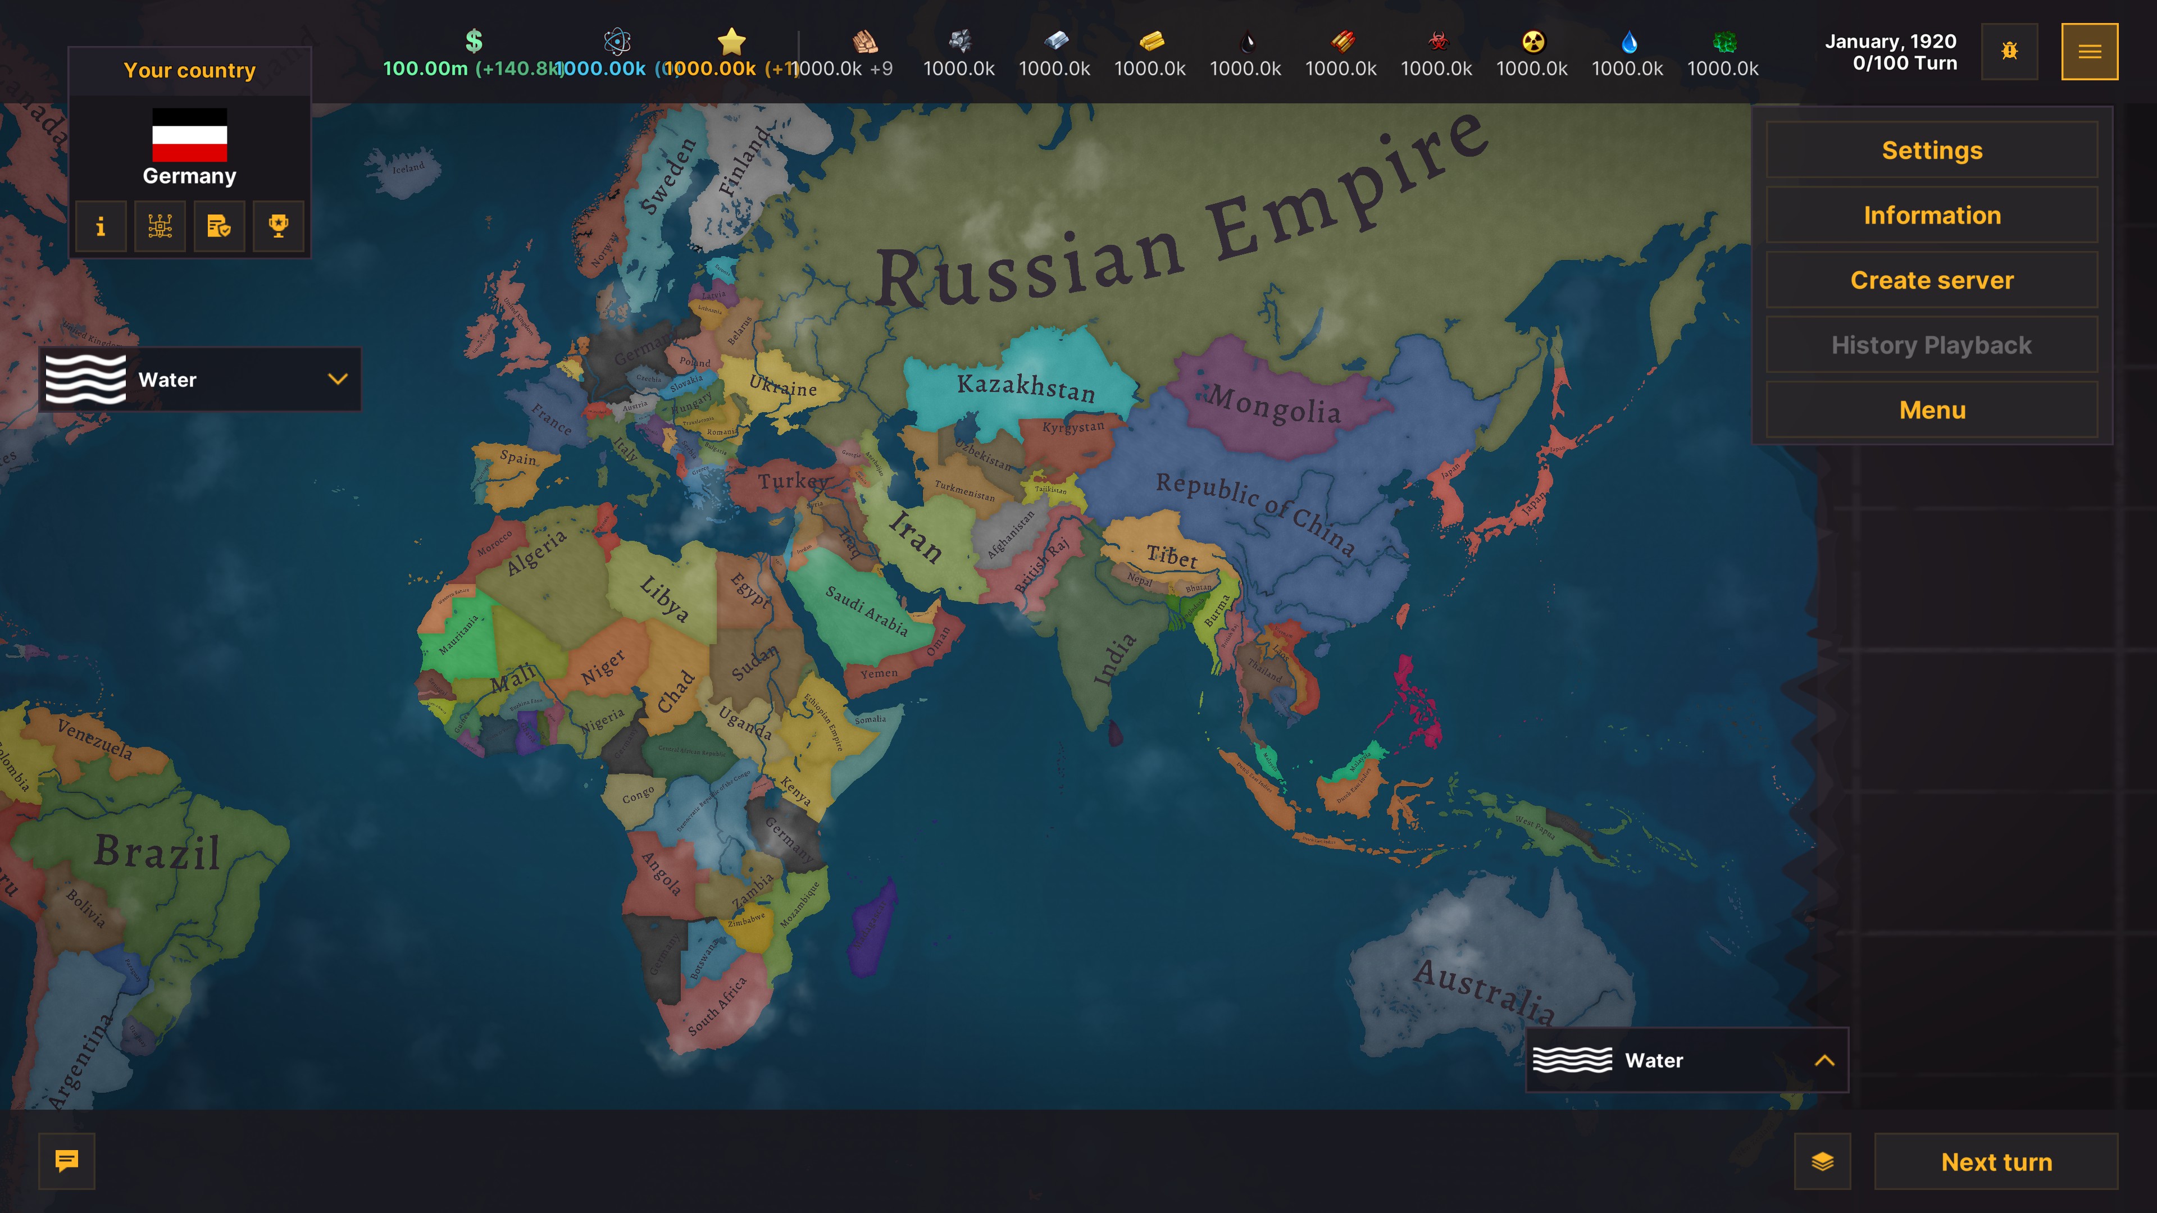The width and height of the screenshot is (2157, 1213).
Task: Open the technology circuit icon panel
Action: pos(160,226)
